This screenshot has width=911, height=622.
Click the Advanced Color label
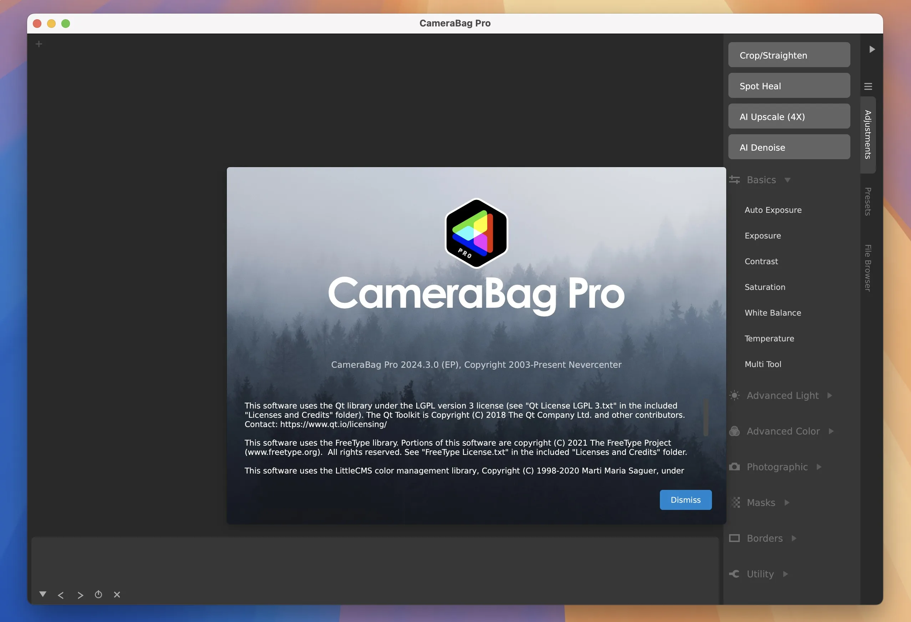pyautogui.click(x=783, y=431)
